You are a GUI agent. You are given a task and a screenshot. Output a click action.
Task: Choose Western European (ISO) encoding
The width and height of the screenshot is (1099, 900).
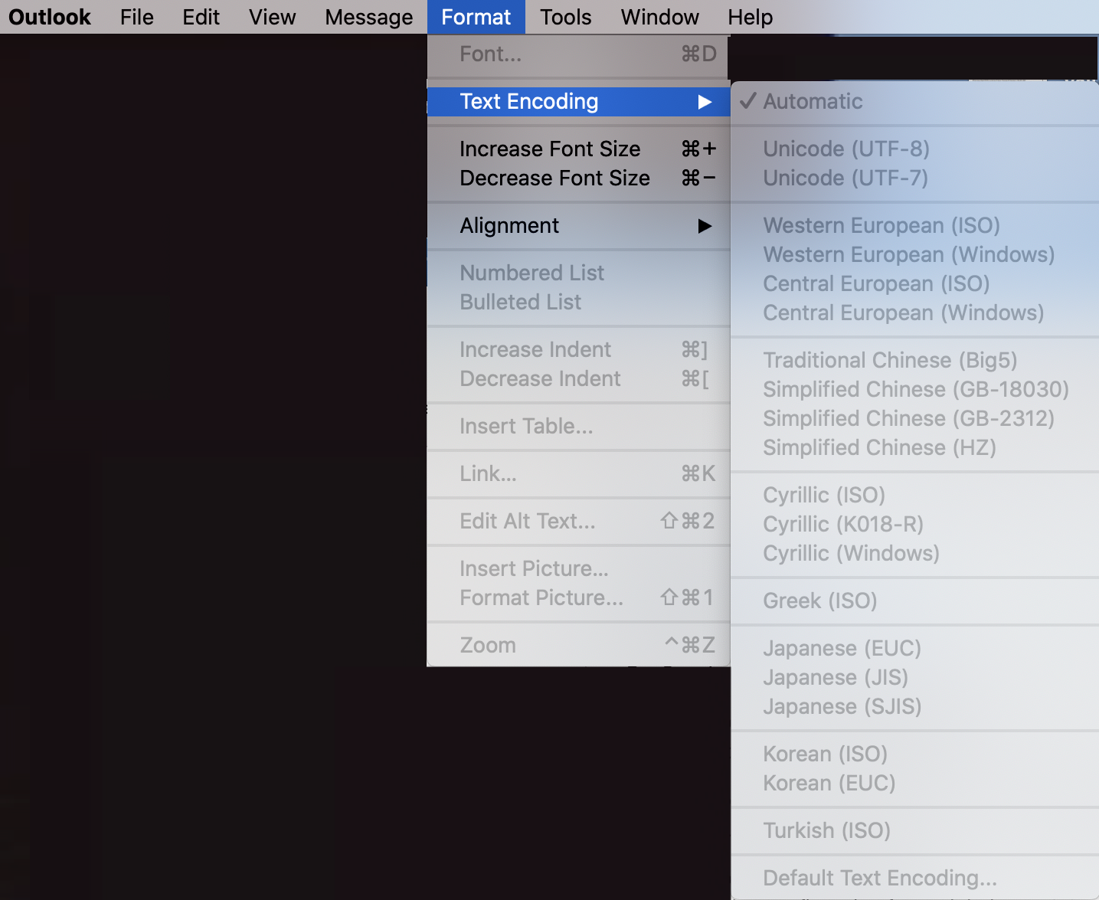881,225
